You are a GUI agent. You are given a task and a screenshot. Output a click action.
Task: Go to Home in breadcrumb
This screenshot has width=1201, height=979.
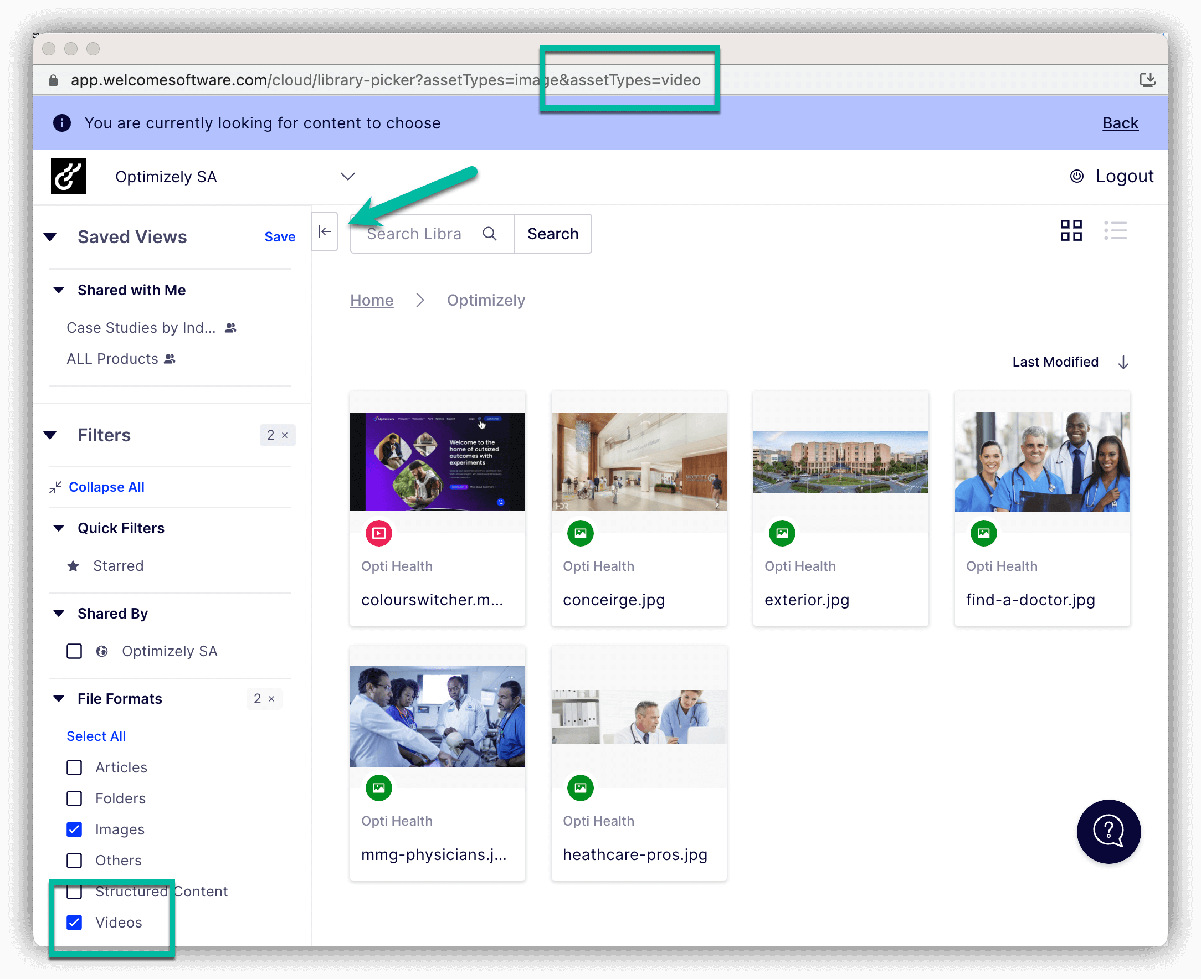coord(371,300)
